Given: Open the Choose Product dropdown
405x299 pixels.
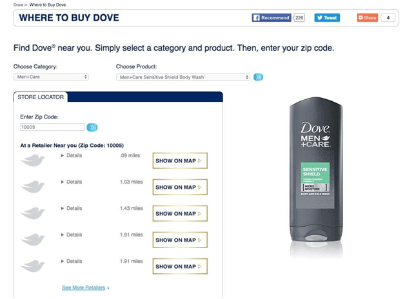Looking at the screenshot, I should coord(183,77).
